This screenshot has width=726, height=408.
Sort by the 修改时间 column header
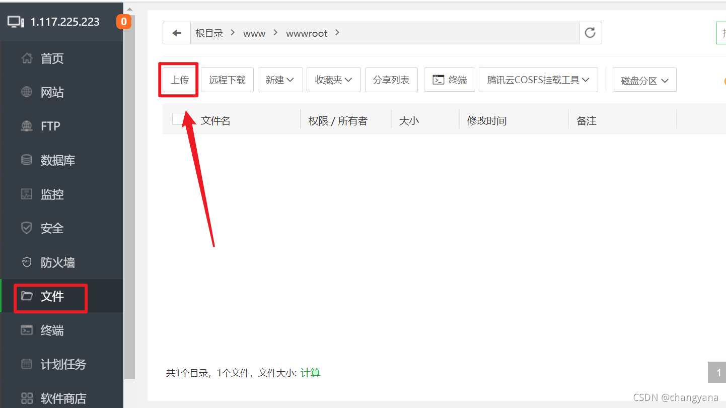(487, 121)
